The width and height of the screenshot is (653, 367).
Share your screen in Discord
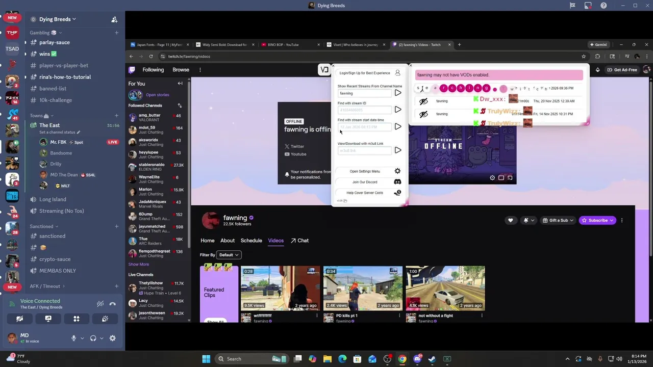point(48,319)
